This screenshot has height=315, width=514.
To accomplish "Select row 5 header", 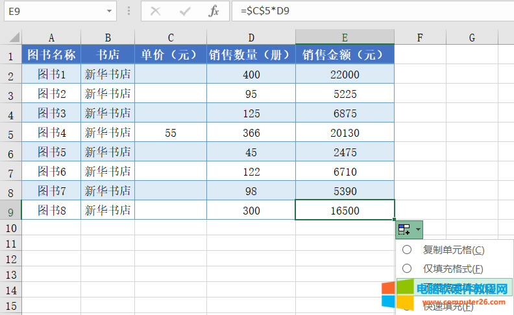I will 10,133.
